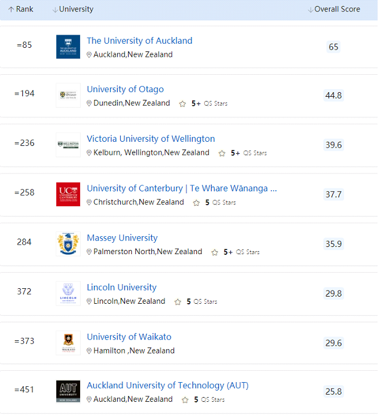Click the University of Otago logo
The width and height of the screenshot is (383, 415).
pyautogui.click(x=68, y=95)
